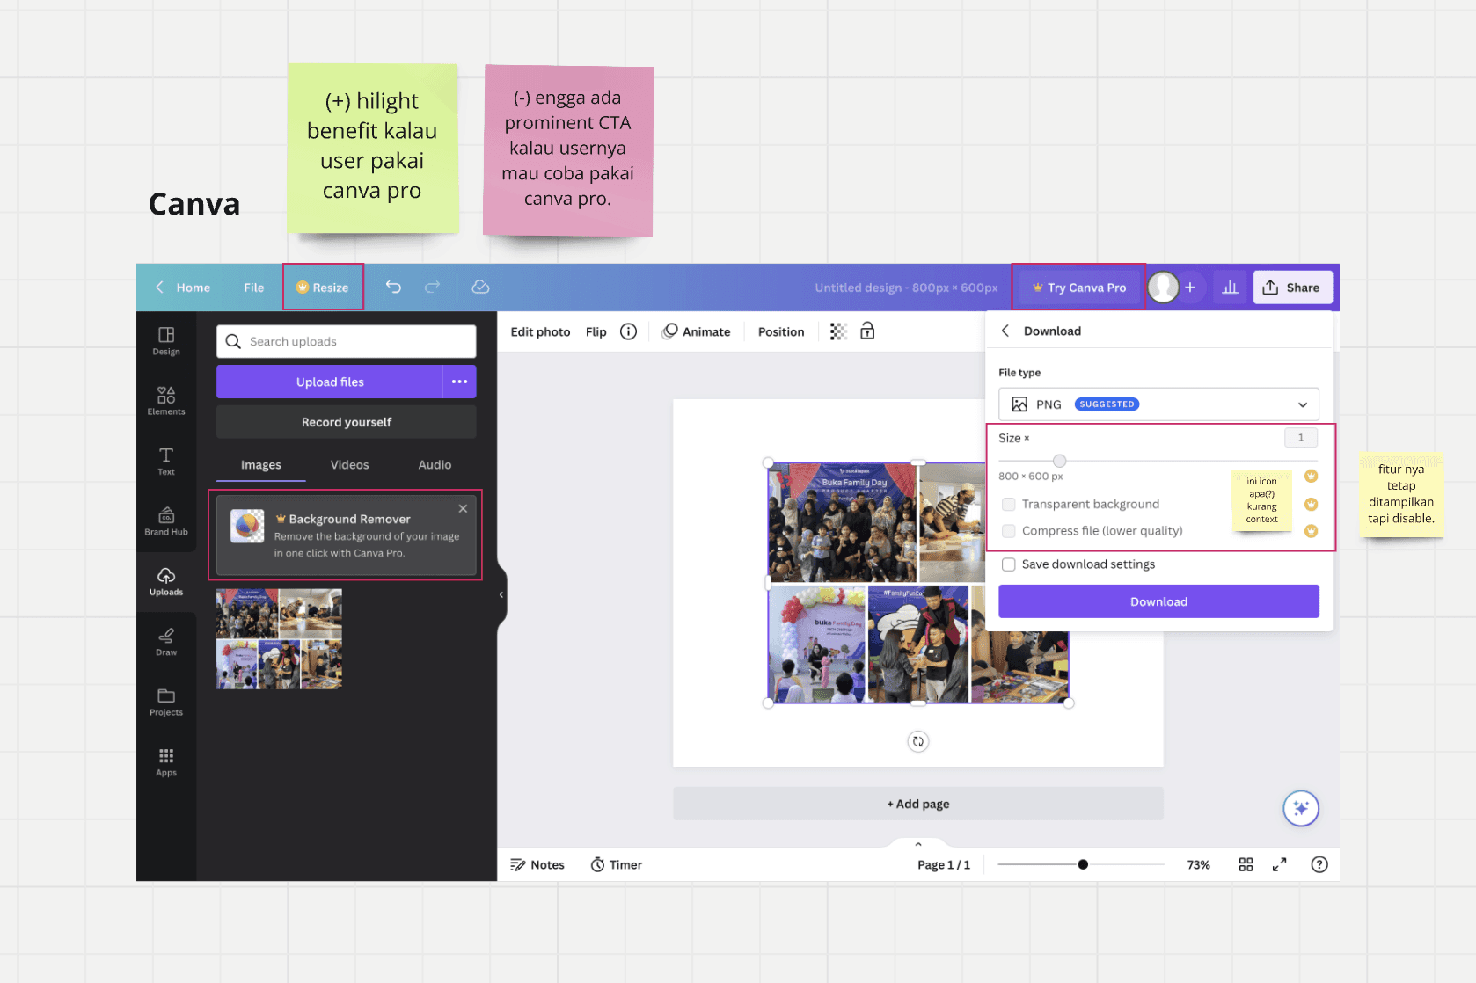Expand the page list chevron
Screen dimensions: 1476x983
(918, 844)
